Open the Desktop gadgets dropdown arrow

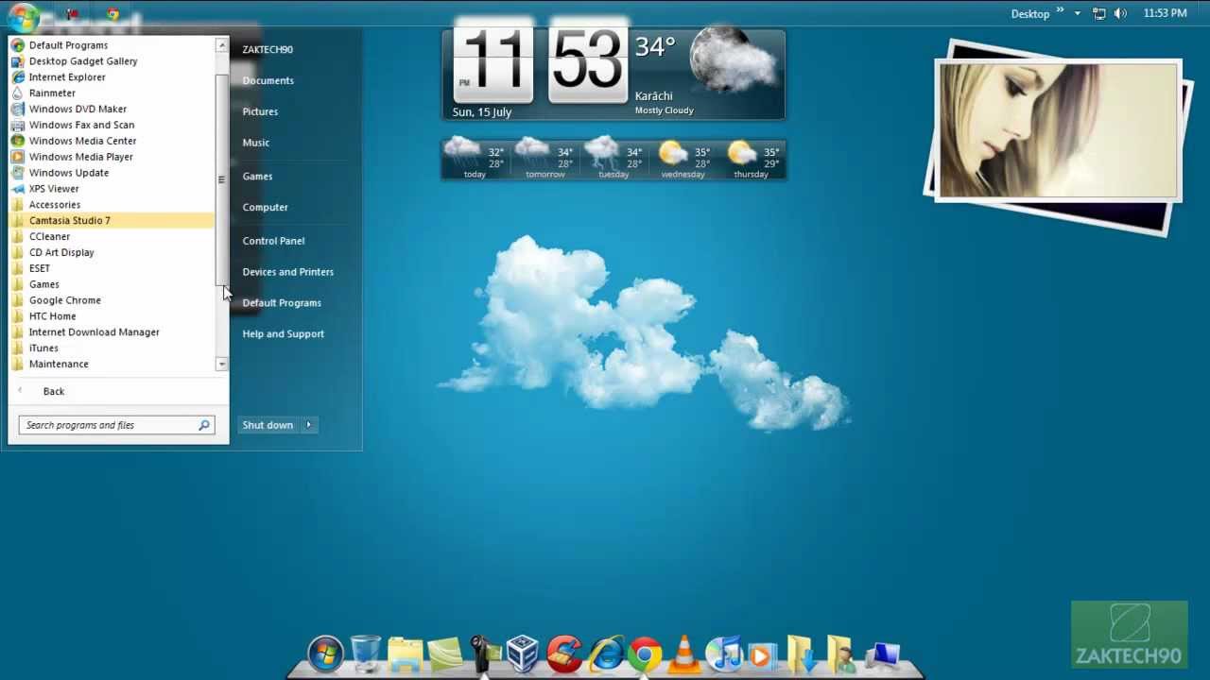[x=1078, y=13]
